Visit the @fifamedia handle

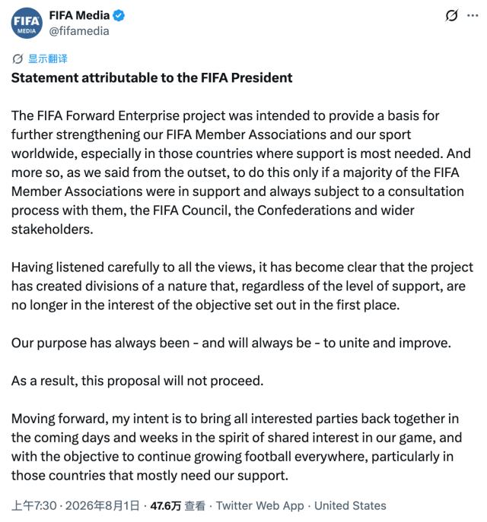click(x=79, y=31)
